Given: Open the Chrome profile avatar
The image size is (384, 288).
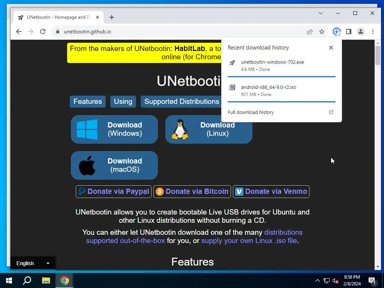Looking at the screenshot, I should pyautogui.click(x=361, y=31).
